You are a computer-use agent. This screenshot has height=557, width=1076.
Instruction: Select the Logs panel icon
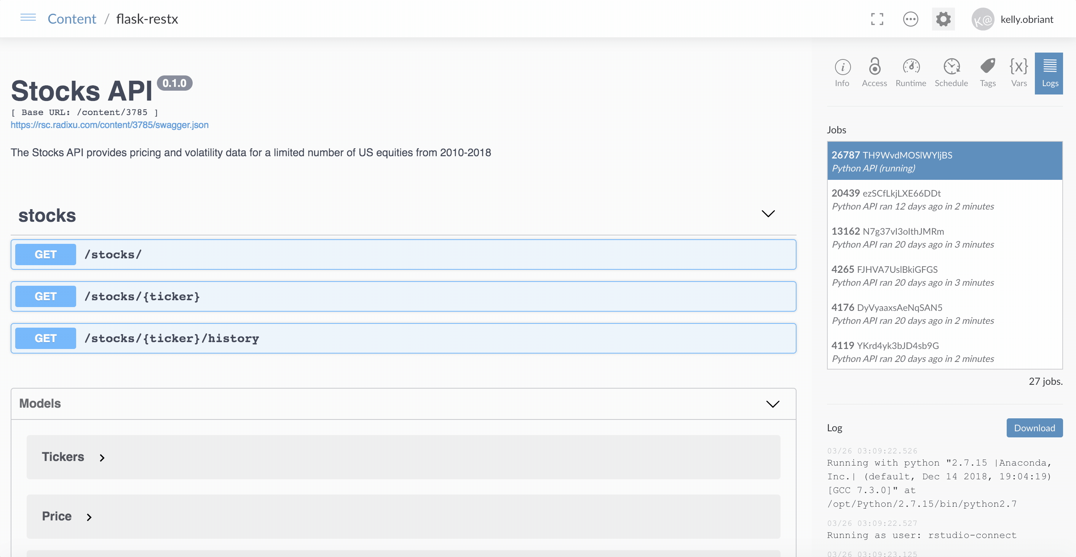(1050, 72)
